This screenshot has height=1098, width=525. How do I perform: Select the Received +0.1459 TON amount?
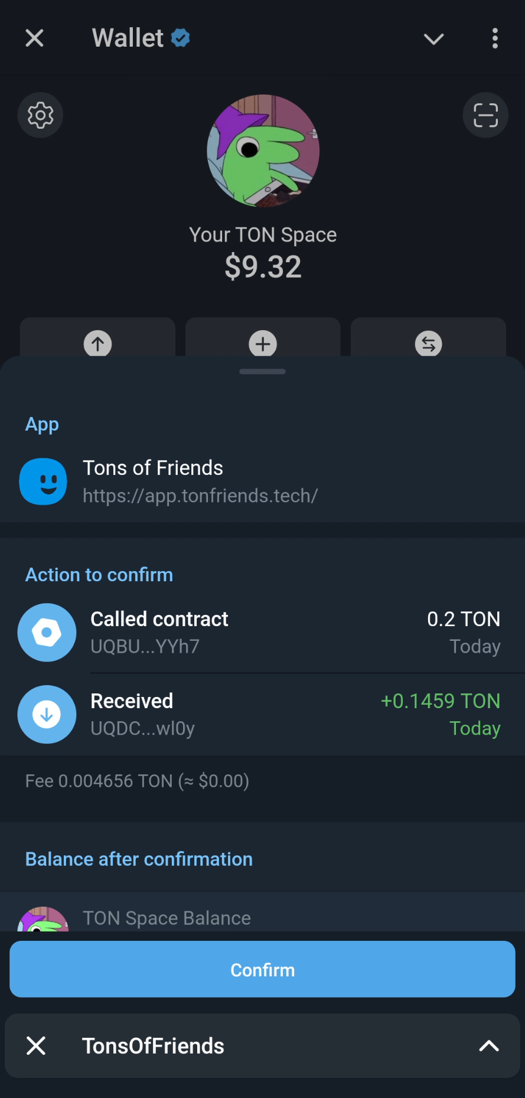(440, 701)
